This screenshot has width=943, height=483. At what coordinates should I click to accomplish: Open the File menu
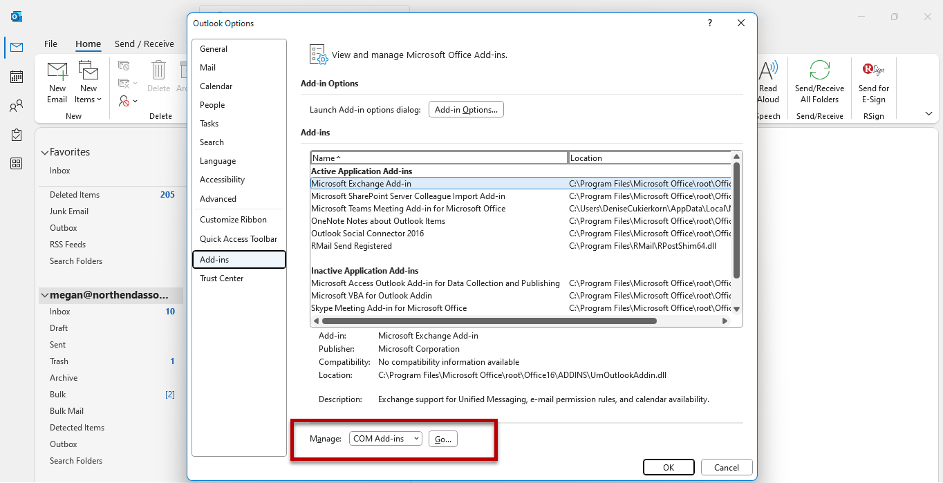(50, 44)
